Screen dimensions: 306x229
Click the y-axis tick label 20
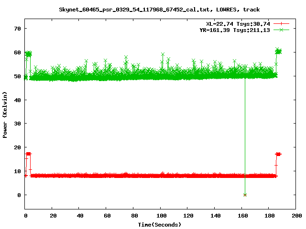pos(17,147)
